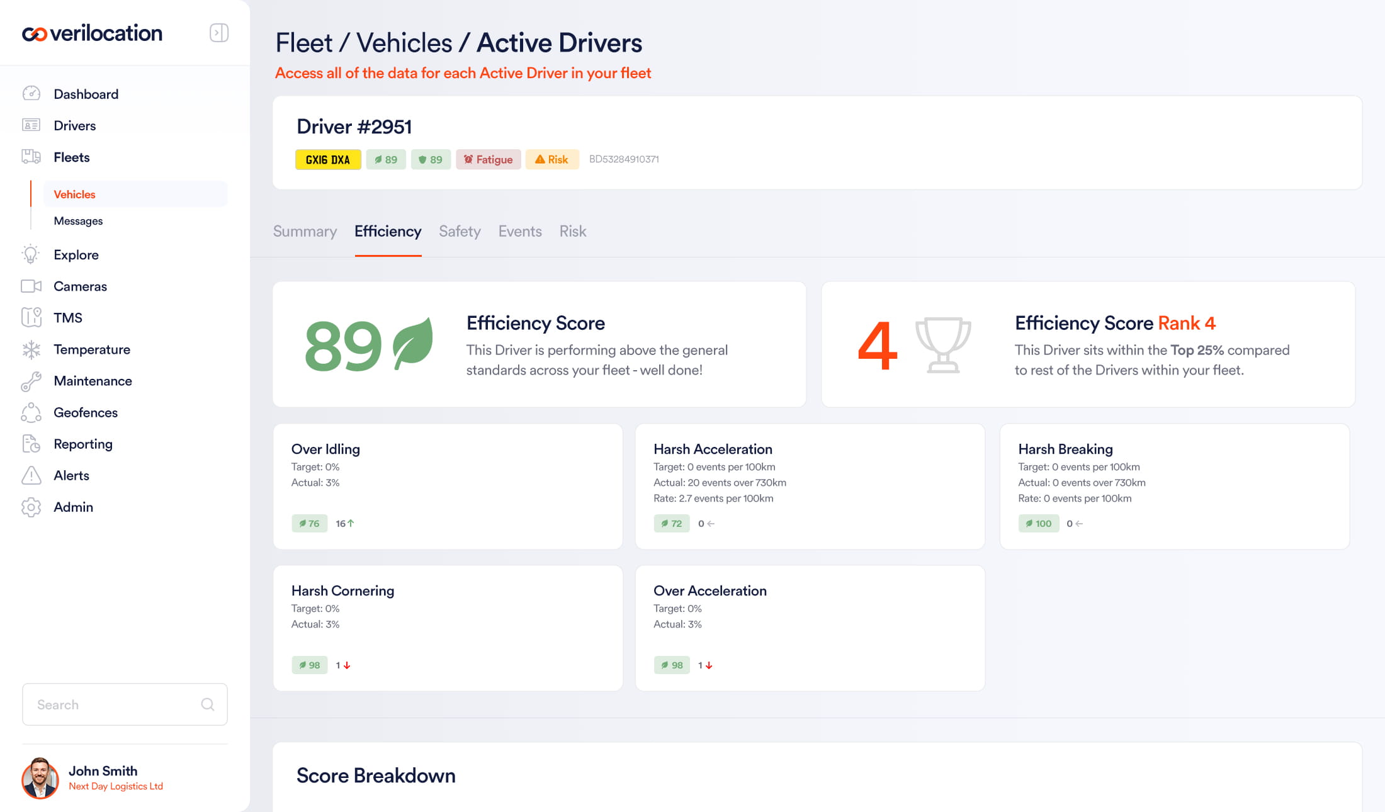1385x812 pixels.
Task: Click the Maintenance wrench icon
Action: coord(31,381)
